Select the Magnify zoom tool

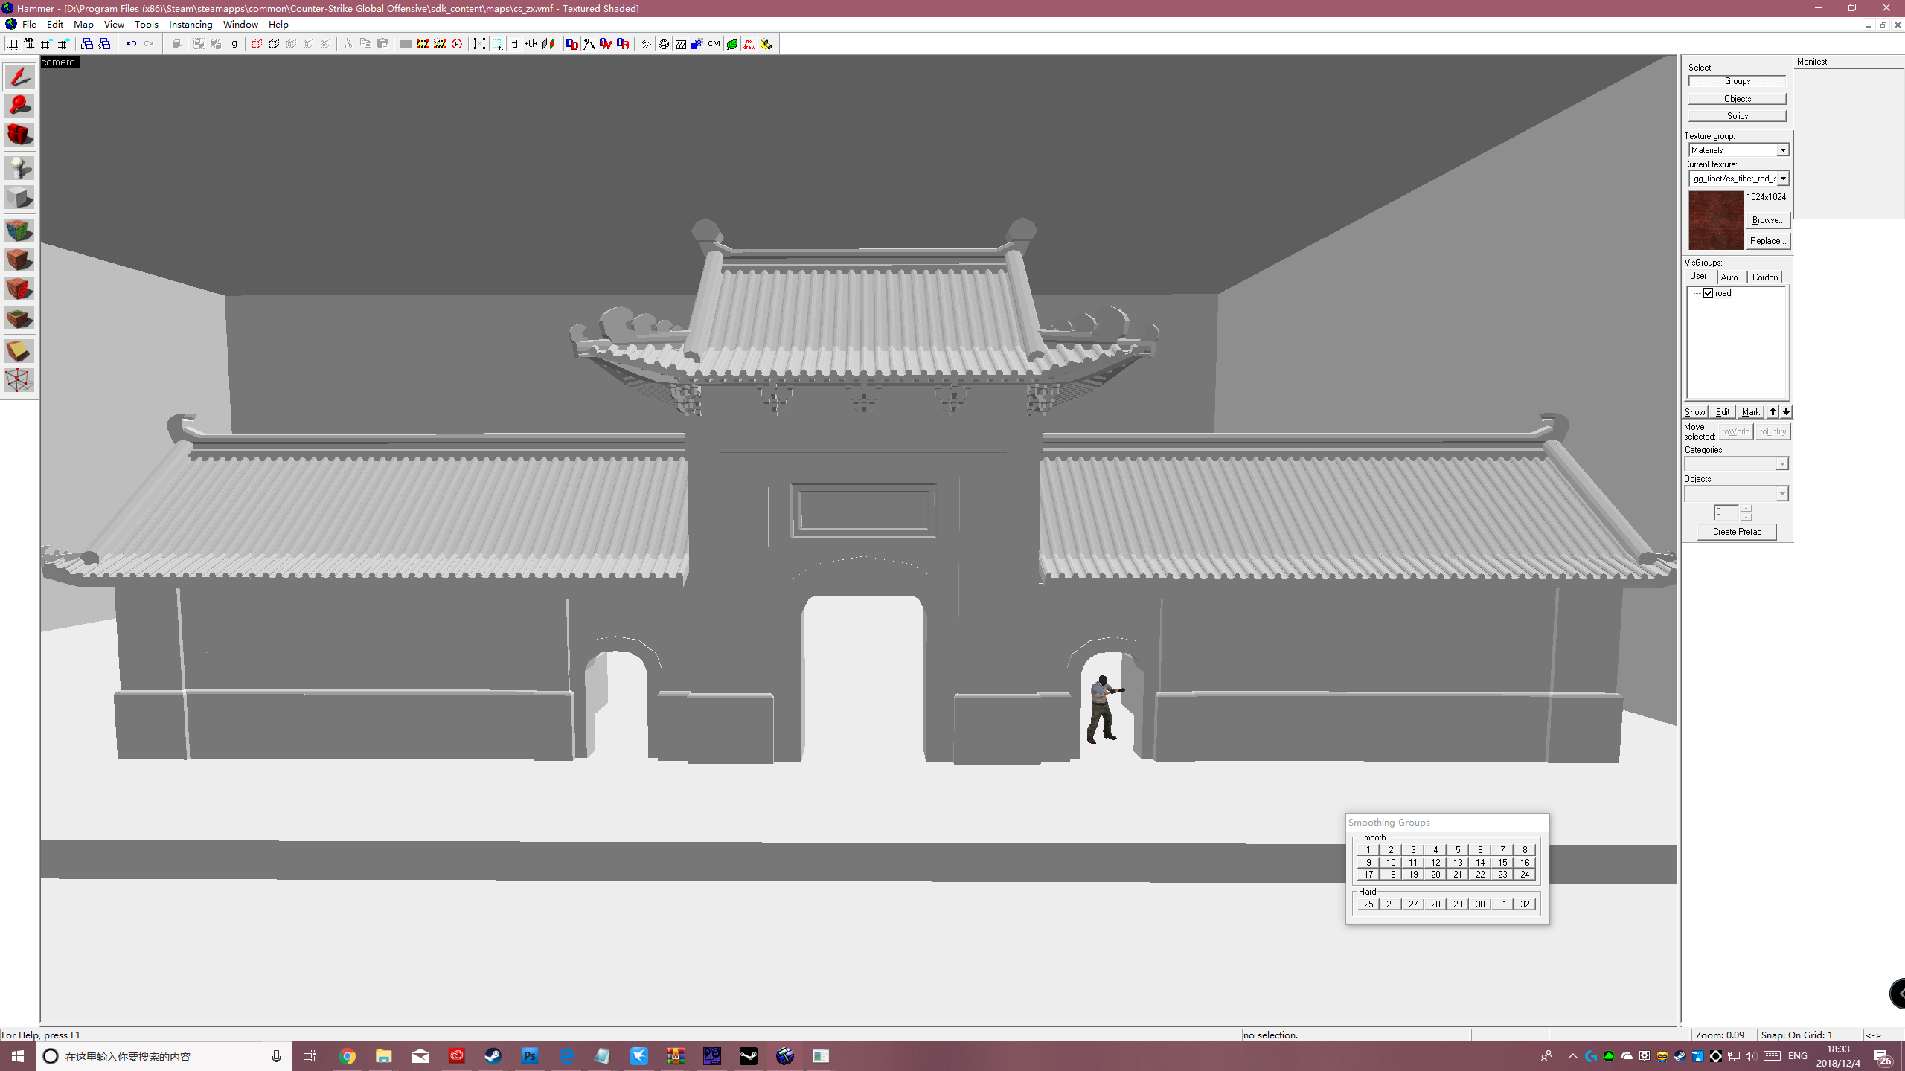19,106
